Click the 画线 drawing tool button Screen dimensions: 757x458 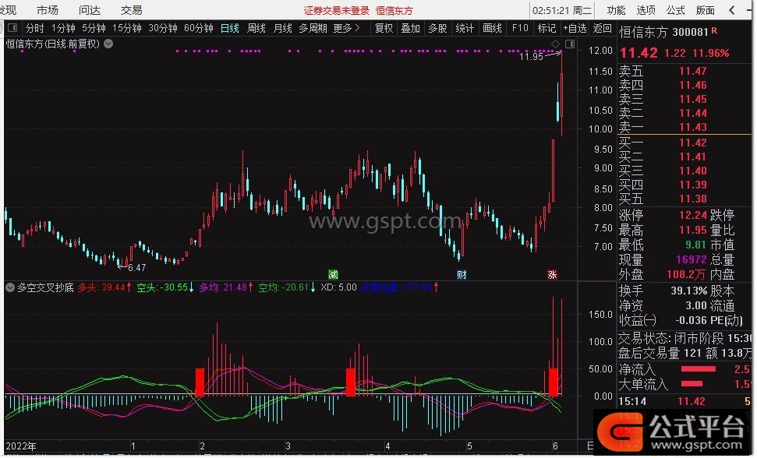492,29
